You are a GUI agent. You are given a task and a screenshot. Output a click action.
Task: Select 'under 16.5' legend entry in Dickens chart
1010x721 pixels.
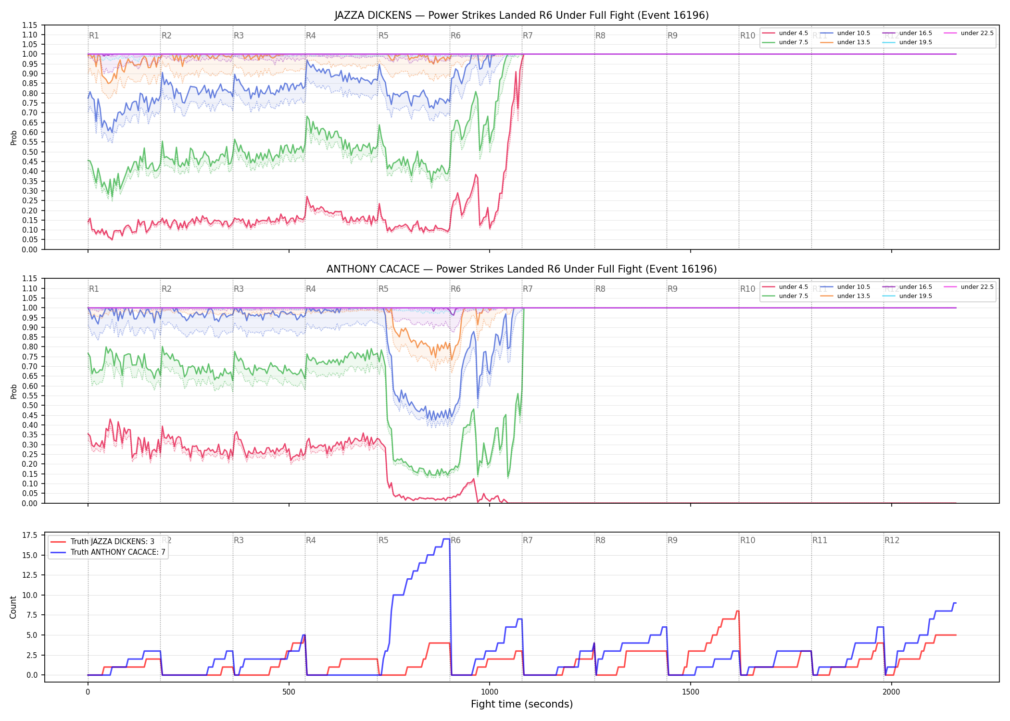coord(907,33)
